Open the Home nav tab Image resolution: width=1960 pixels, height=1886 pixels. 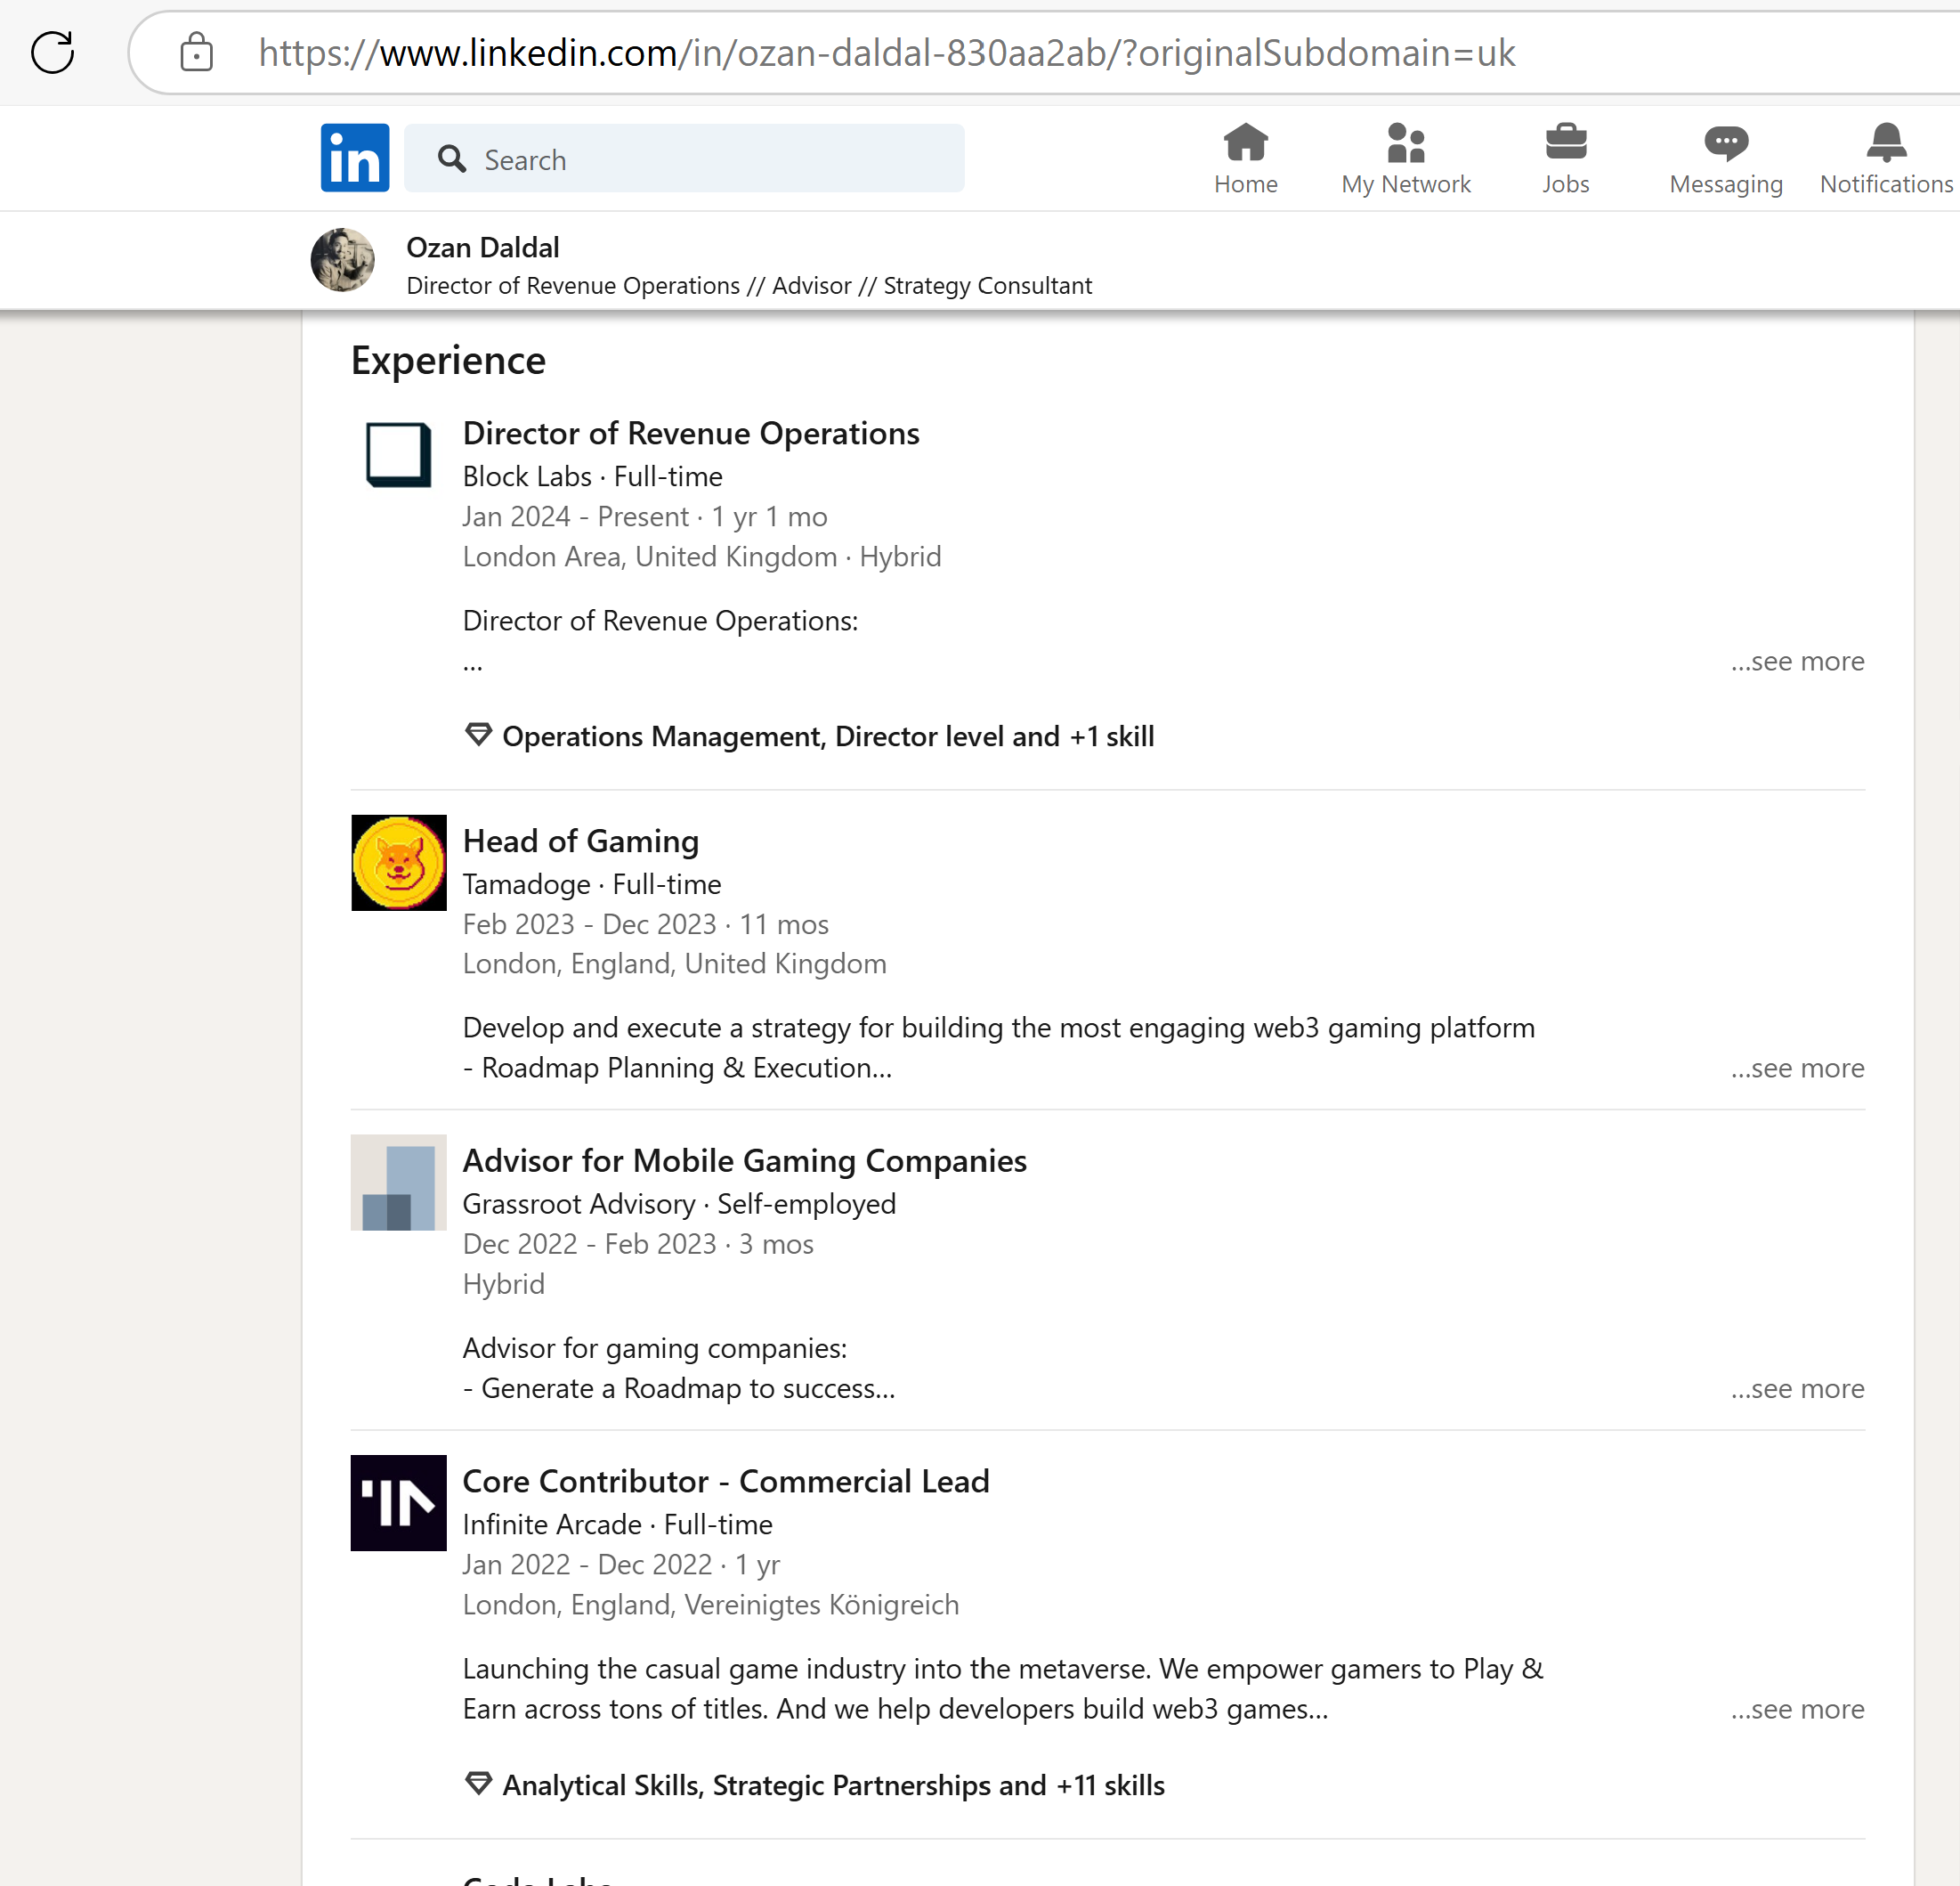click(x=1246, y=159)
